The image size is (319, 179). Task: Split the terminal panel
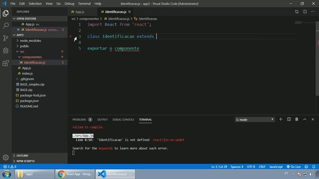pyautogui.click(x=289, y=119)
